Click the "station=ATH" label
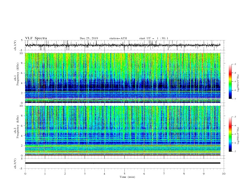This screenshot has width=252, height=195. click(x=118, y=38)
